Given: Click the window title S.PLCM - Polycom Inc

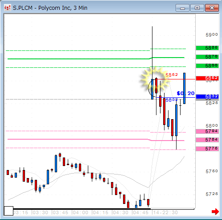Looking at the screenshot, I should pyautogui.click(x=50, y=8).
